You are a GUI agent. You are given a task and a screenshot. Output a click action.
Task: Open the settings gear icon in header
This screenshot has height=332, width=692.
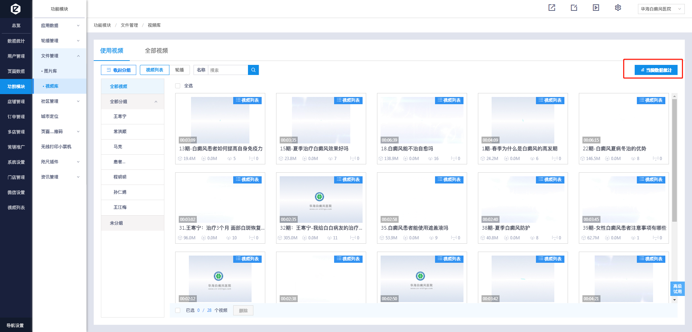click(x=618, y=8)
